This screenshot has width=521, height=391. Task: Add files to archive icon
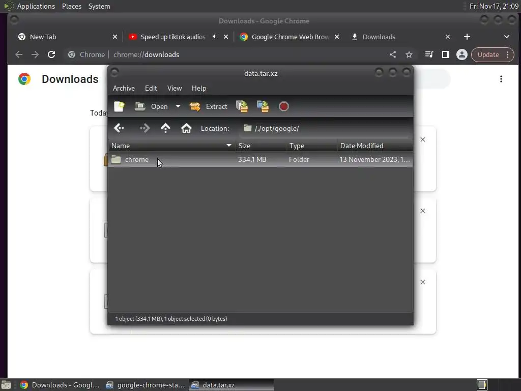tap(242, 106)
